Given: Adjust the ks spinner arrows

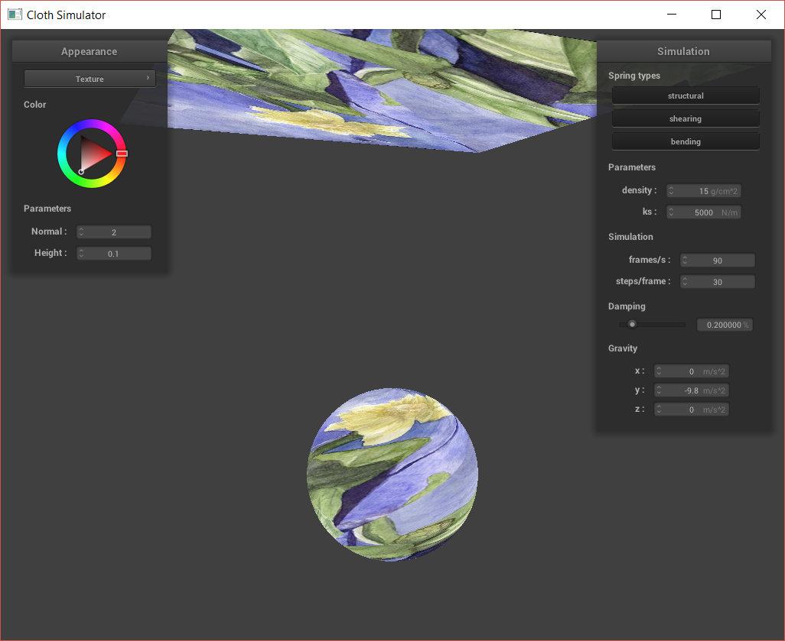Looking at the screenshot, I should (x=671, y=212).
